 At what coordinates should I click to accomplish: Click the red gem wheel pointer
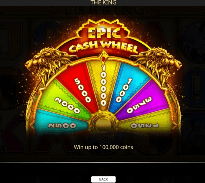103,59
